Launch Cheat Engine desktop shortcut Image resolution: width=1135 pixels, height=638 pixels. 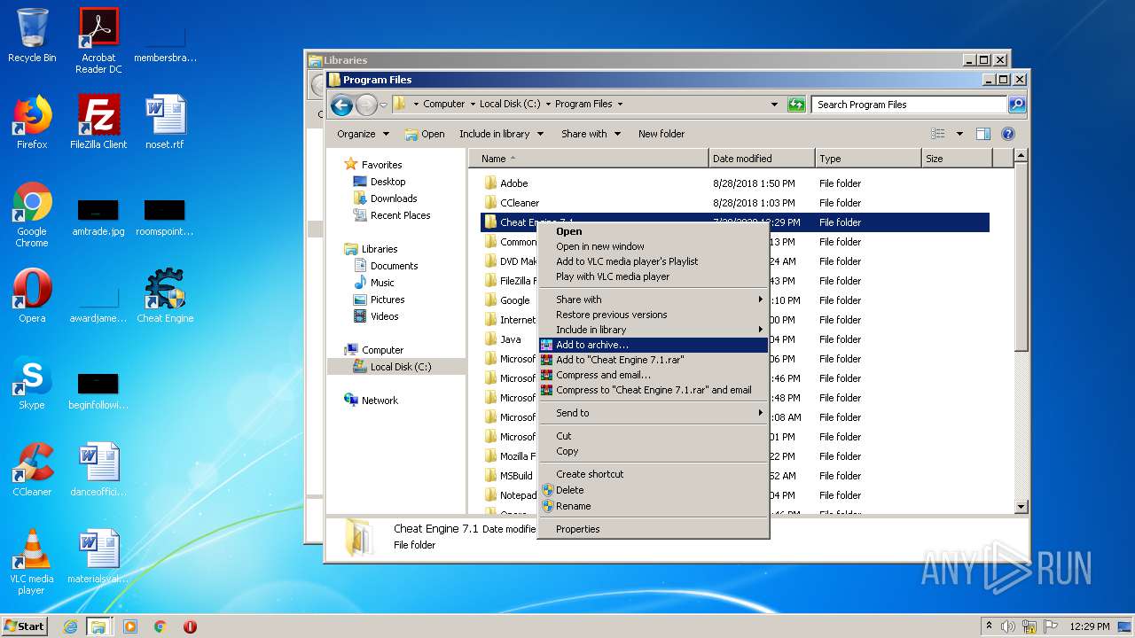[x=165, y=296]
